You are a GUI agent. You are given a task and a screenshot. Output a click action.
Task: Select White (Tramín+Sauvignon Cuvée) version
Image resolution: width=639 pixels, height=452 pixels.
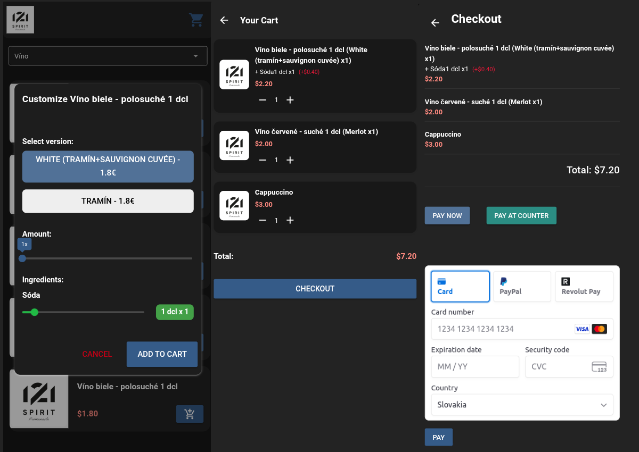pyautogui.click(x=108, y=166)
